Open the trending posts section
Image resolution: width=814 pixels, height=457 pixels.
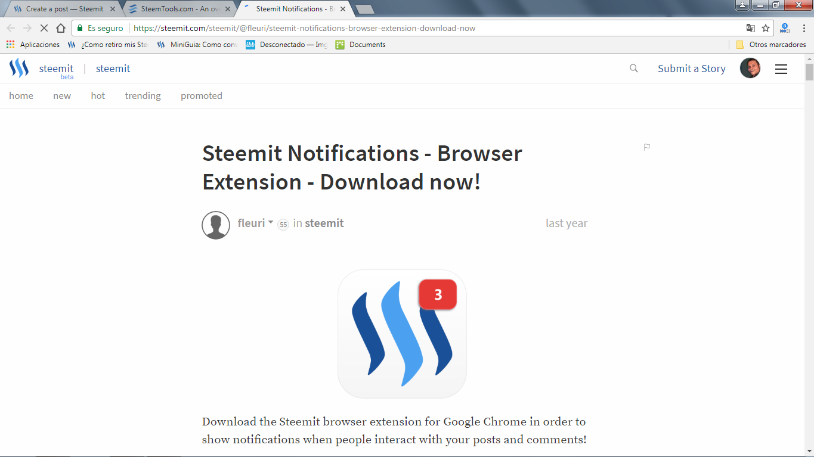(x=143, y=96)
